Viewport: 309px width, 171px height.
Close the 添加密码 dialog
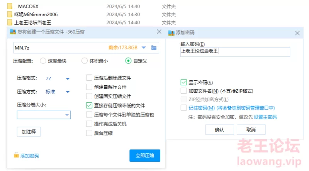tap(297, 33)
